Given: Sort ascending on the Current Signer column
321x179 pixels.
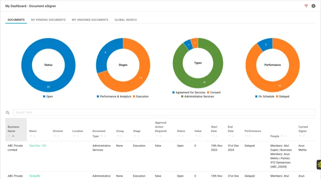Looking at the screenshot, I should tap(304, 136).
